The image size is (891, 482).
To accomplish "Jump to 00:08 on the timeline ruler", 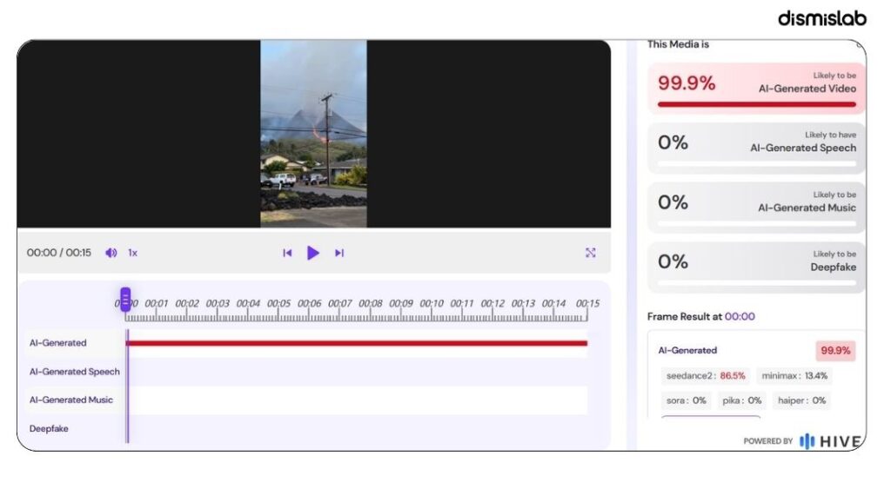I will pos(371,304).
